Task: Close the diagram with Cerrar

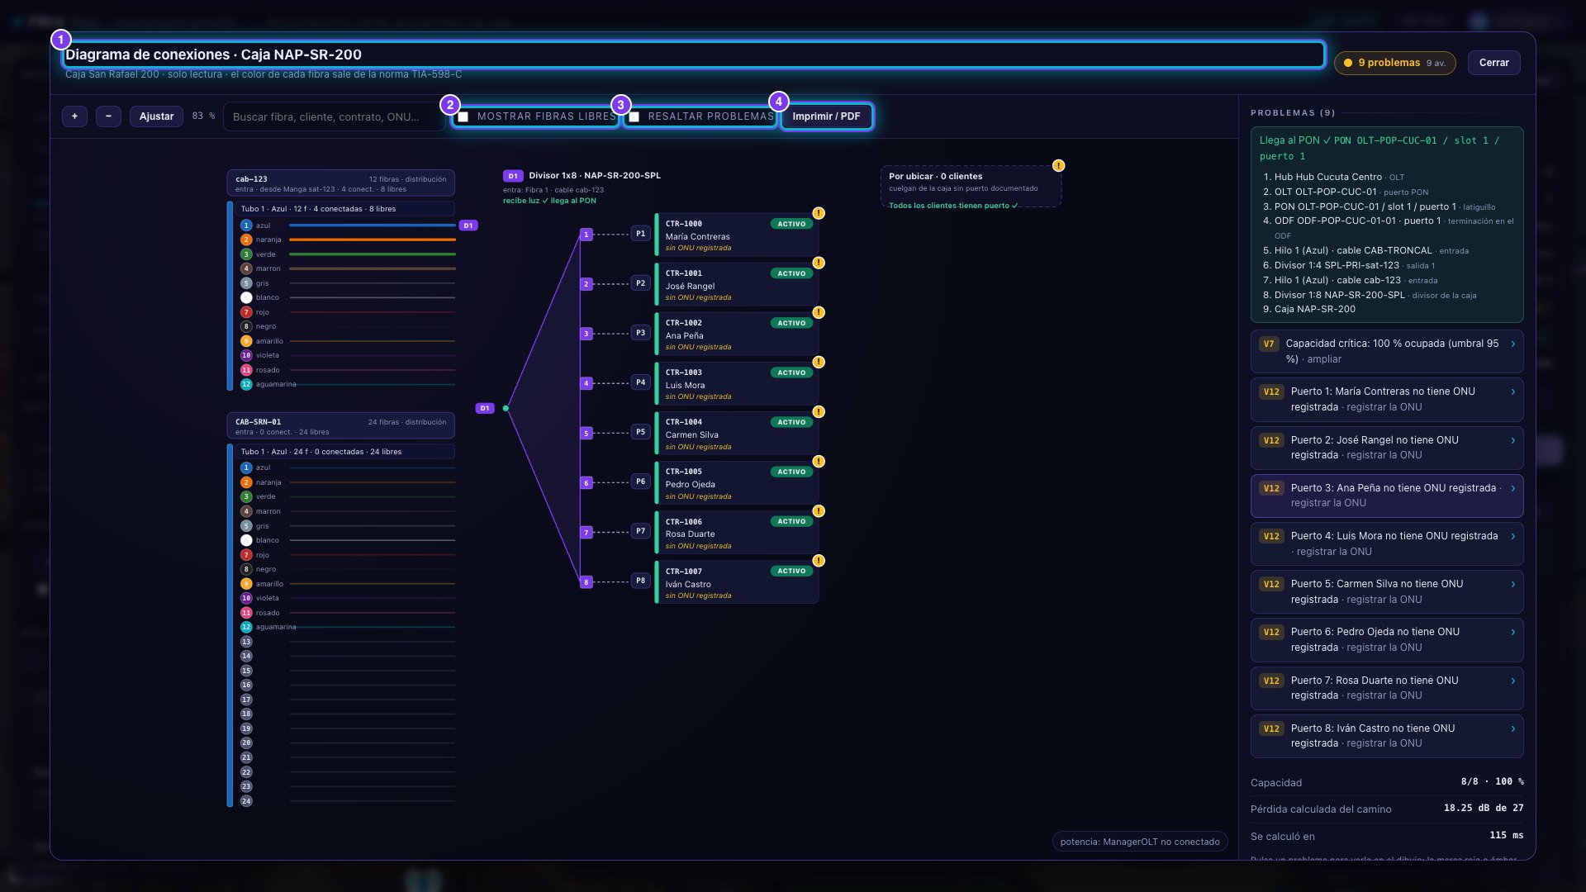Action: (1493, 63)
